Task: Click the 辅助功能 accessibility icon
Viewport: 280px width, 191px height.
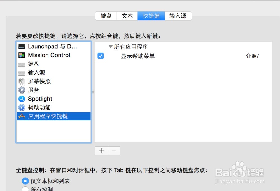Action: (22, 107)
